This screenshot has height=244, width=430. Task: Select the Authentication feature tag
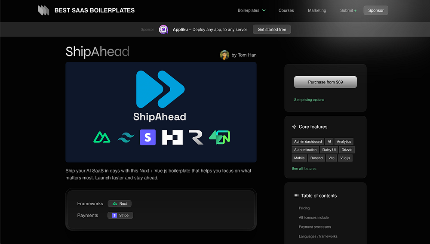305,150
